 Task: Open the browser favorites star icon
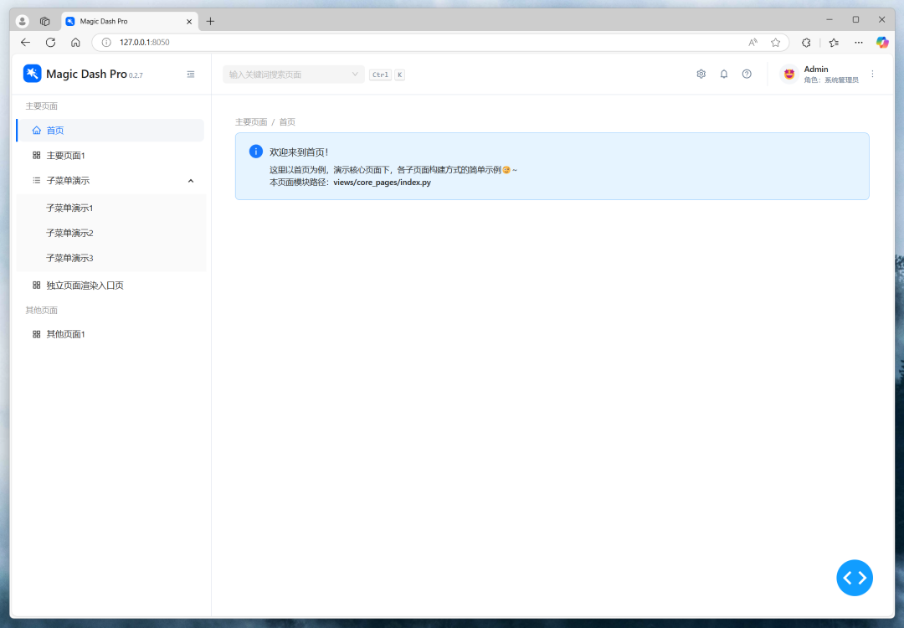click(775, 42)
